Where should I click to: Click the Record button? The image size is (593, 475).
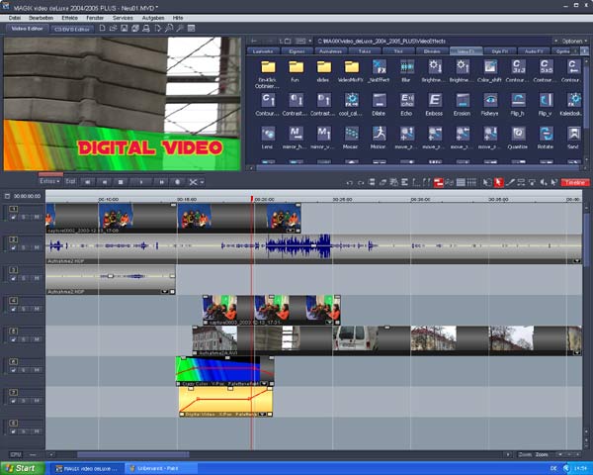coord(177,182)
